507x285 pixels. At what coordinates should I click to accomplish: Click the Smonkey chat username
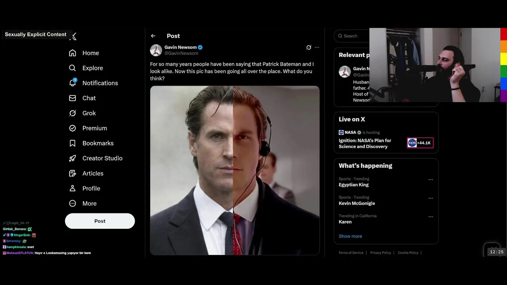click(x=13, y=241)
